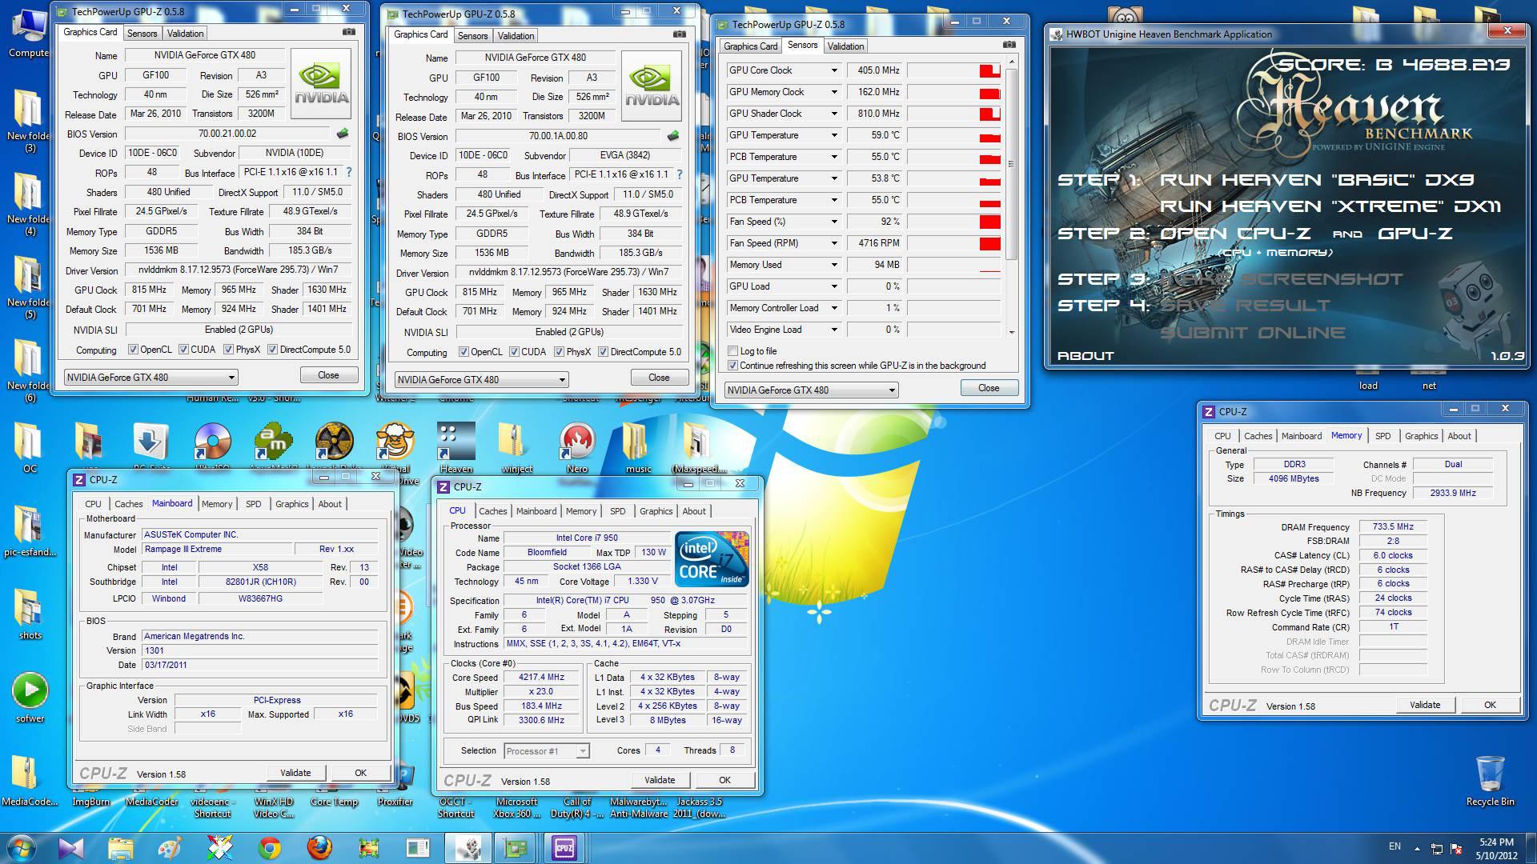This screenshot has height=864, width=1537.
Task: Open the Fan Speed (RPM) sensor dropdown
Action: click(833, 243)
